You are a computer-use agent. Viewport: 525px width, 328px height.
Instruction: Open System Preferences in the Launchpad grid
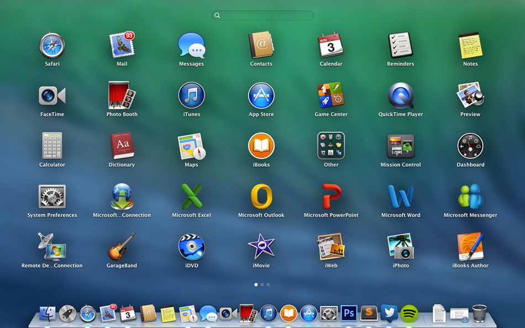click(x=52, y=197)
